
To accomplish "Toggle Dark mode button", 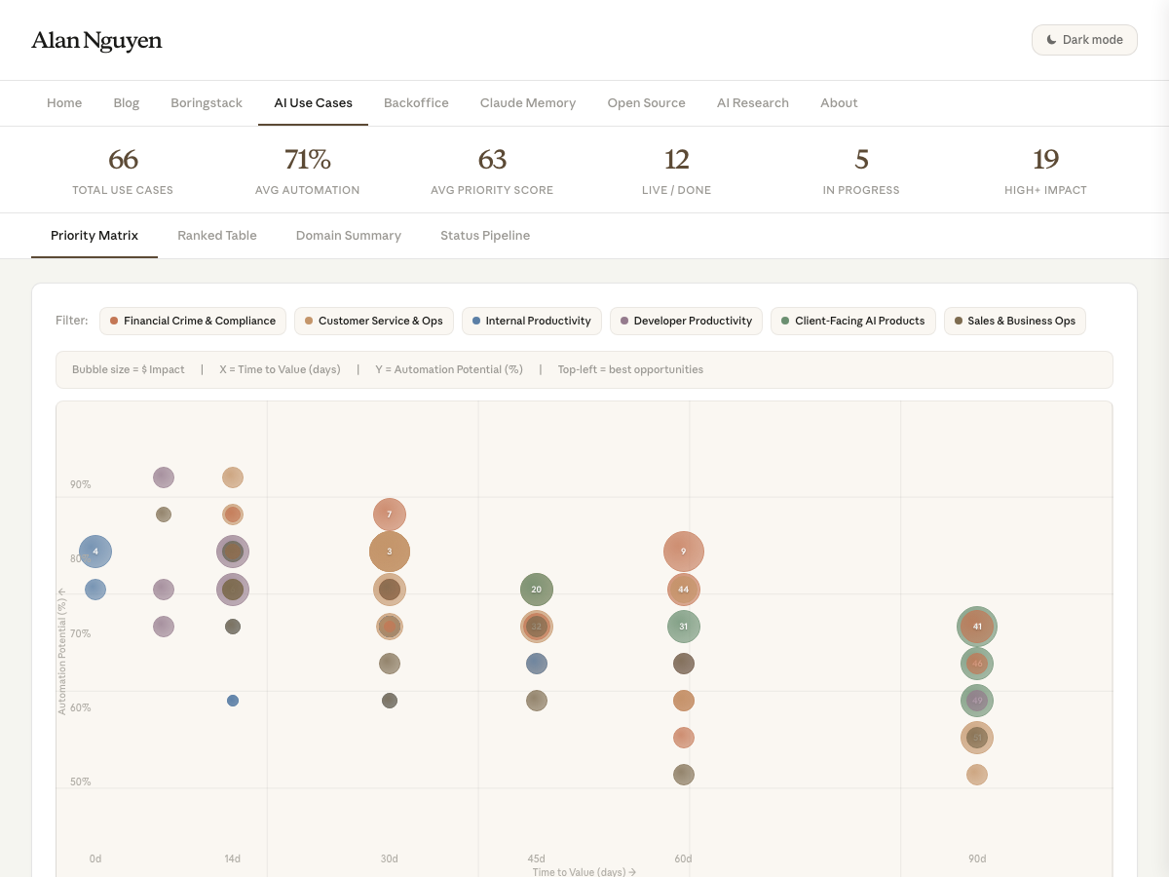I will (1084, 40).
